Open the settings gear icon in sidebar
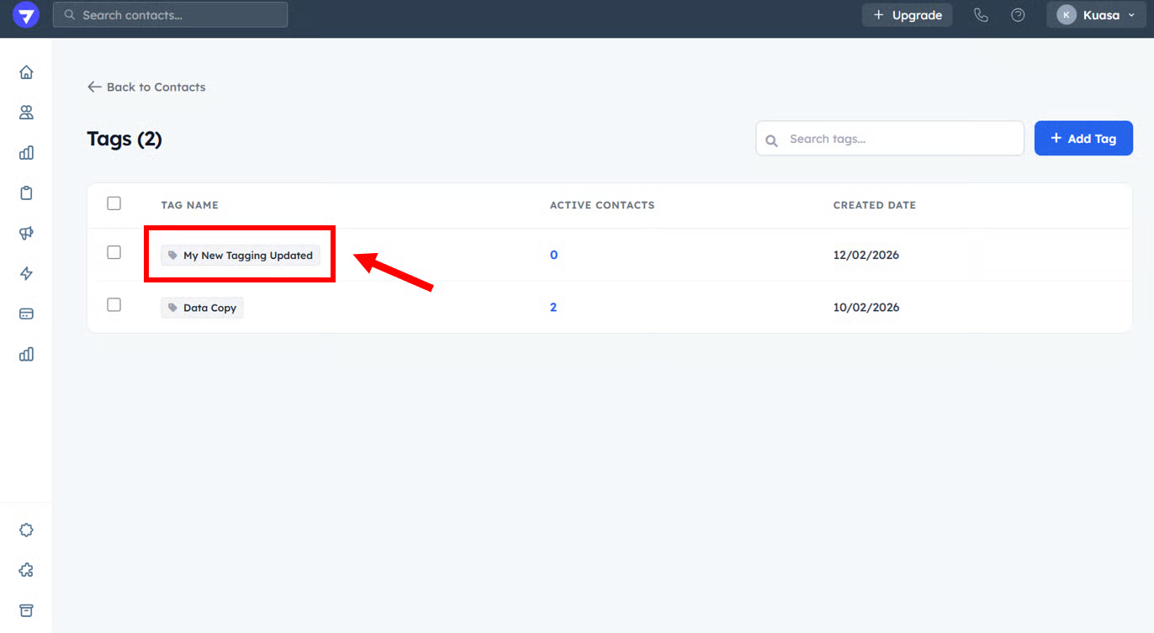 pos(26,530)
